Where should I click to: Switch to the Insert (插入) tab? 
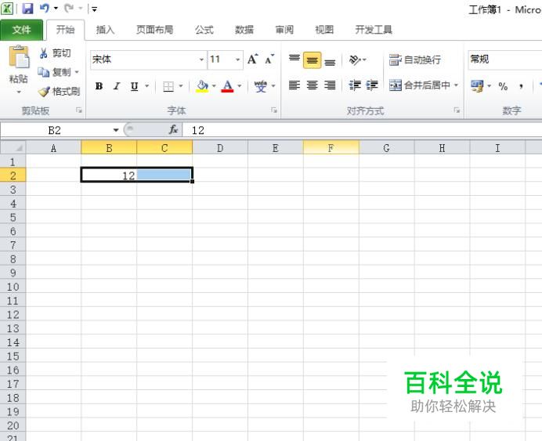pos(105,30)
